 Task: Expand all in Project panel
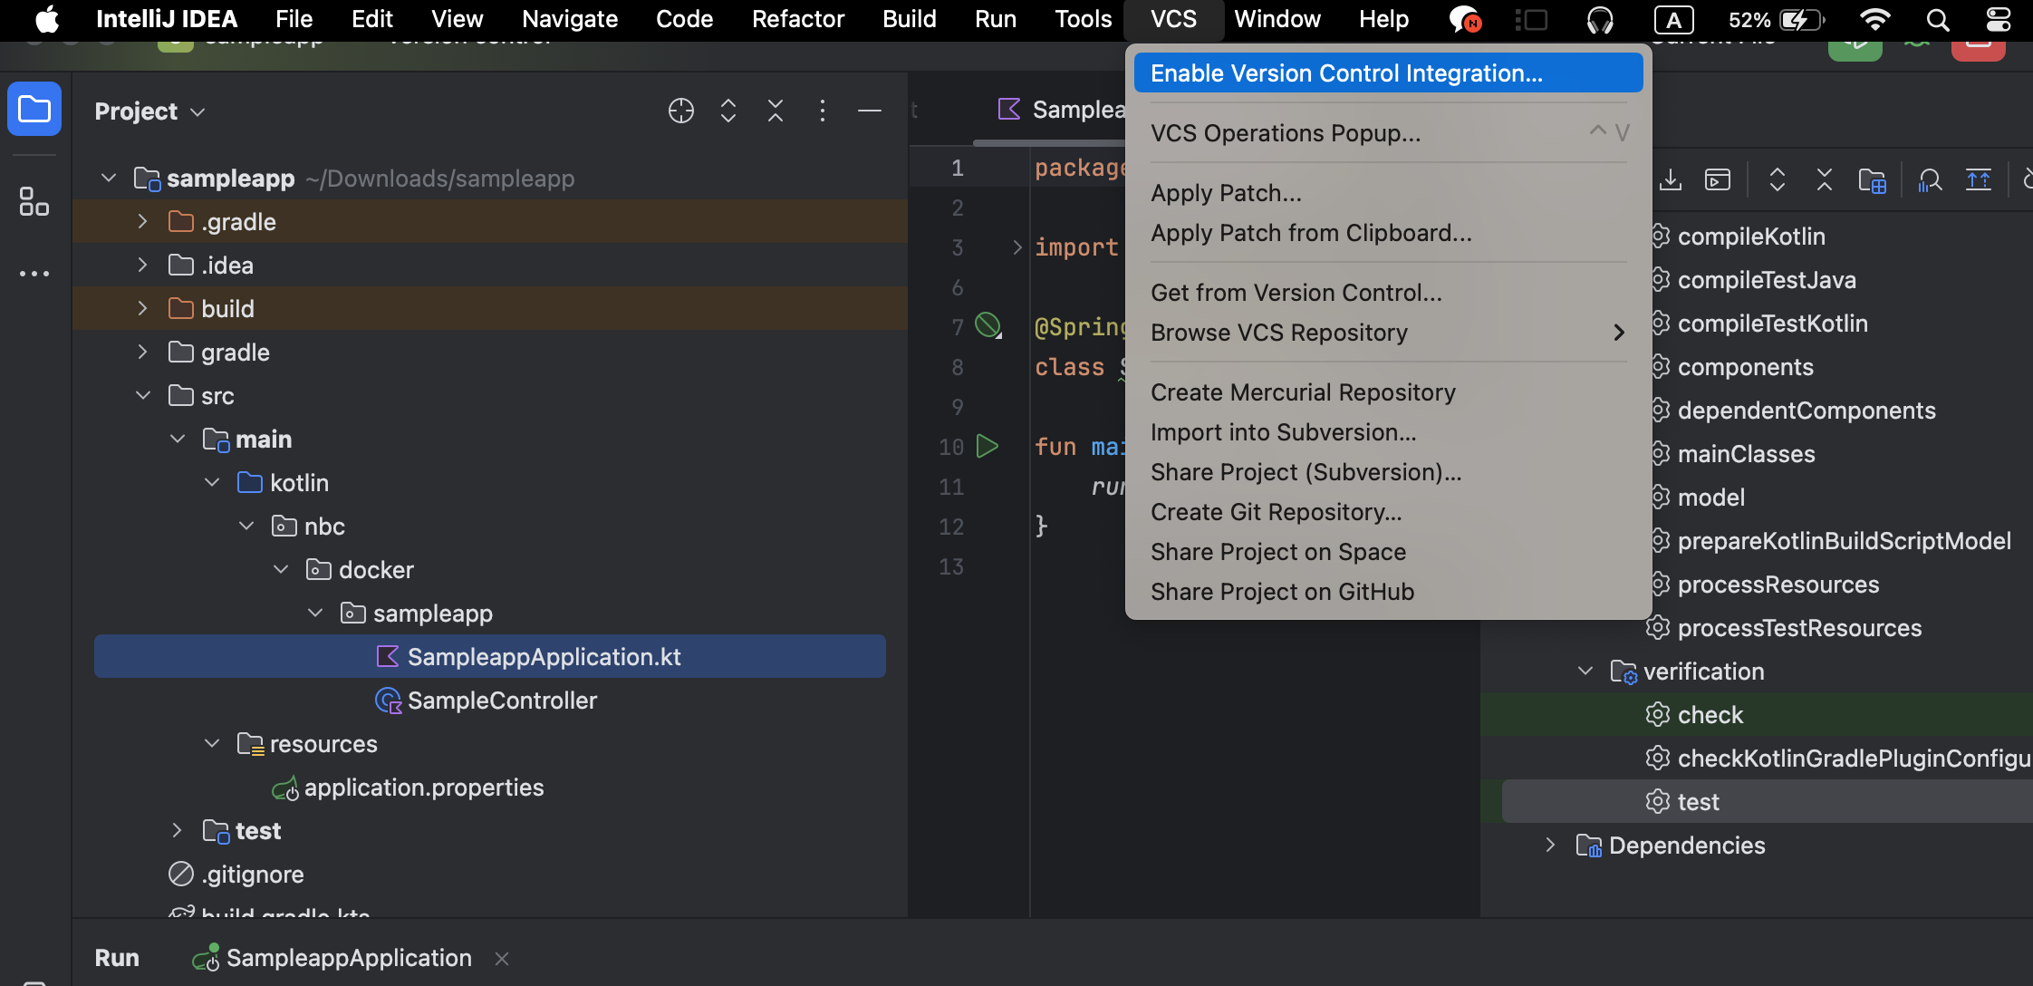tap(728, 111)
